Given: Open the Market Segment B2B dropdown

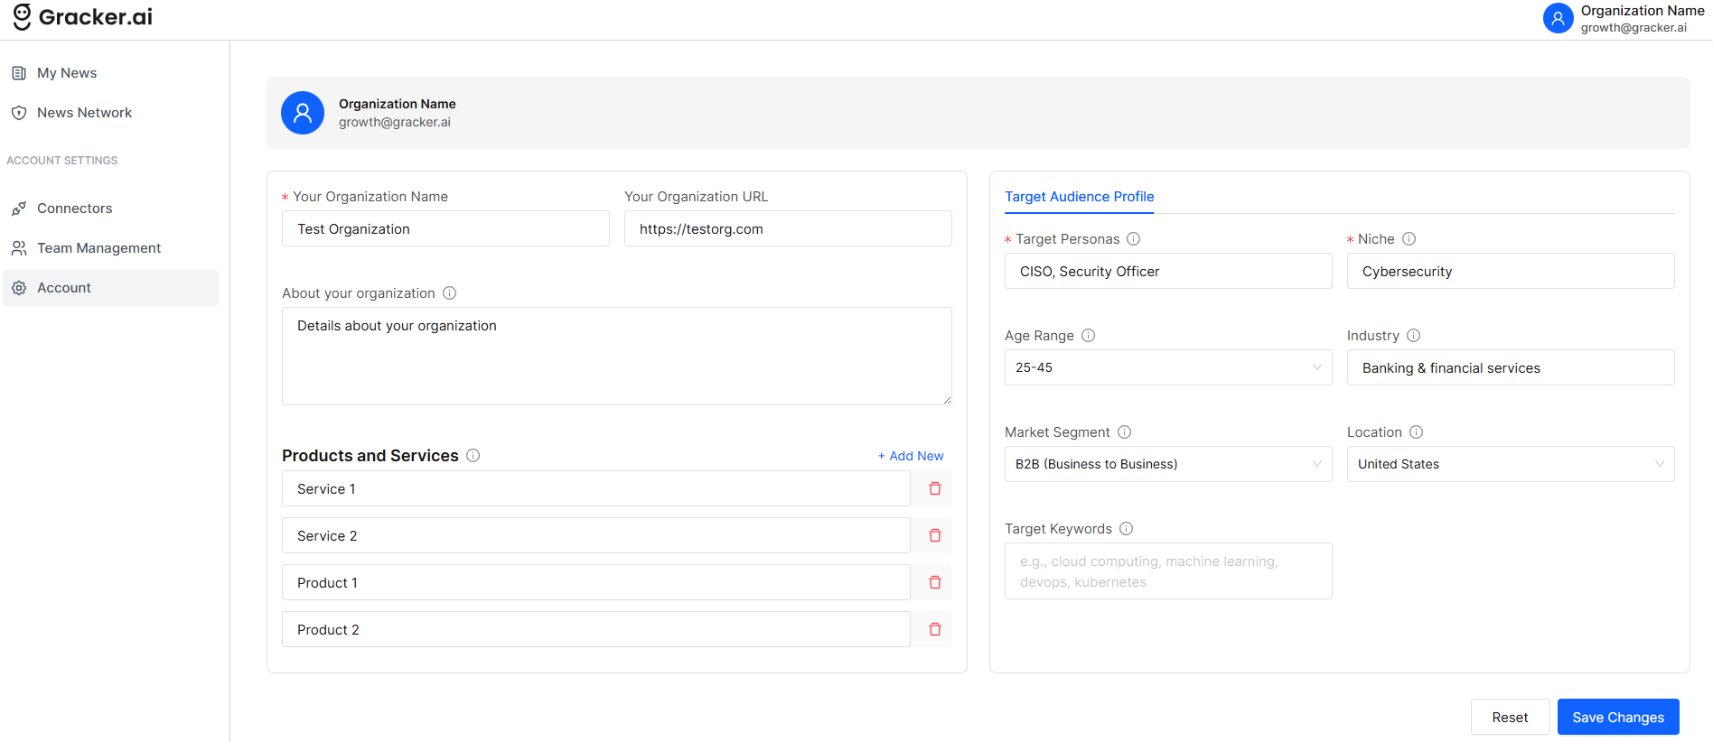Looking at the screenshot, I should (x=1168, y=464).
